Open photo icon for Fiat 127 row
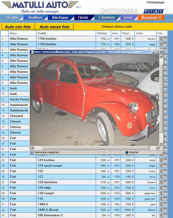173x218 pixels. click(x=163, y=177)
